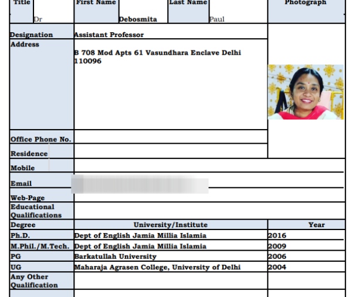
Task: Click the blurred email value field
Action: (140, 184)
